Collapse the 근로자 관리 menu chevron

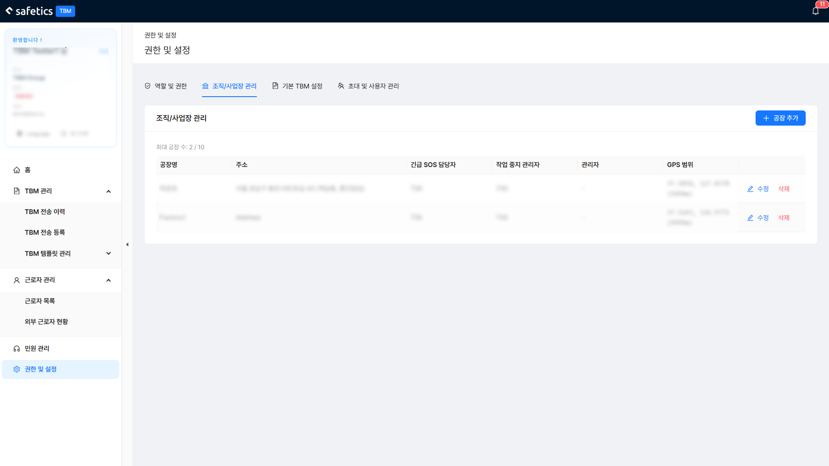coord(108,280)
